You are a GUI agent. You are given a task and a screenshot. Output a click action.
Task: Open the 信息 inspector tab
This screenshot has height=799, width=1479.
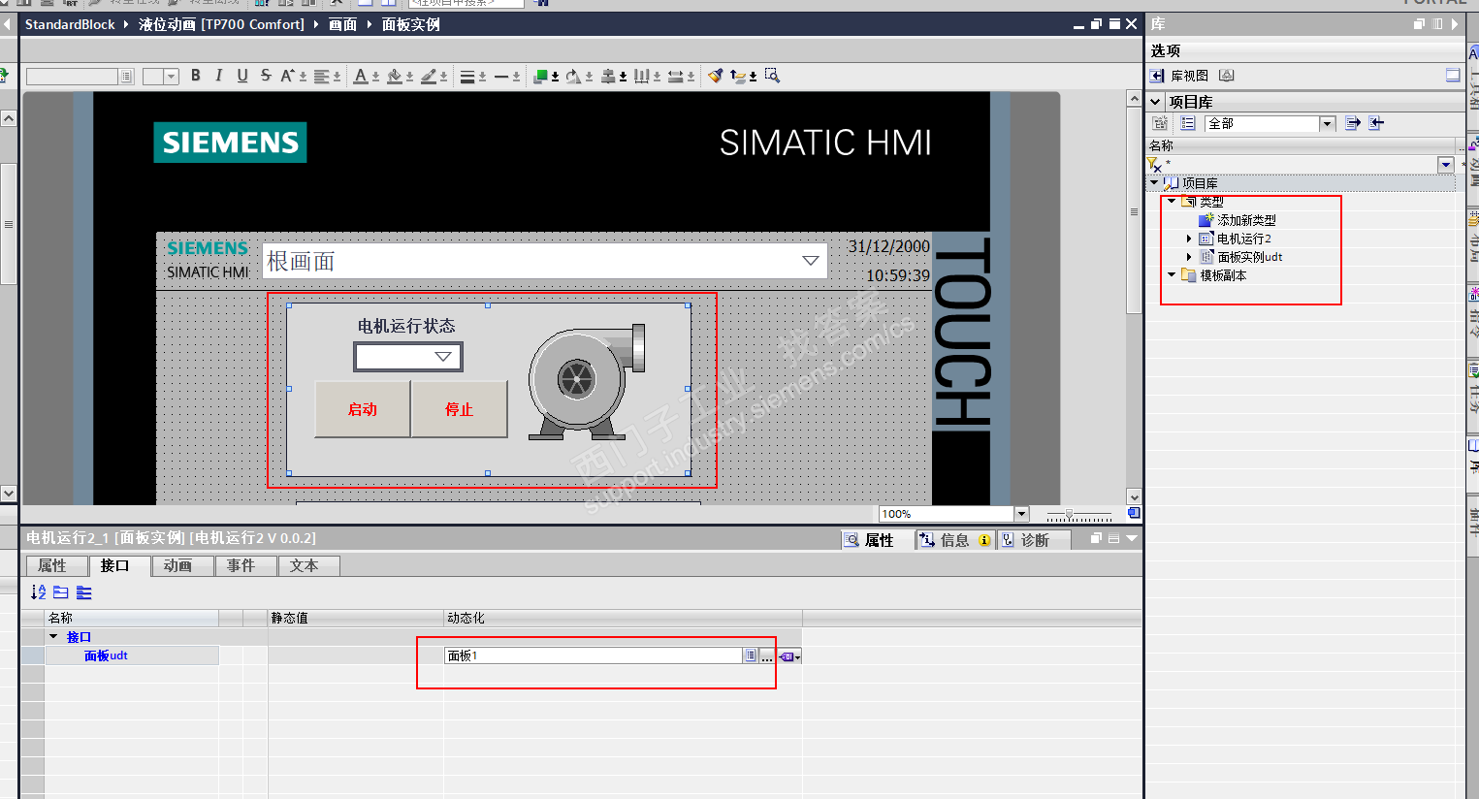pyautogui.click(x=954, y=540)
